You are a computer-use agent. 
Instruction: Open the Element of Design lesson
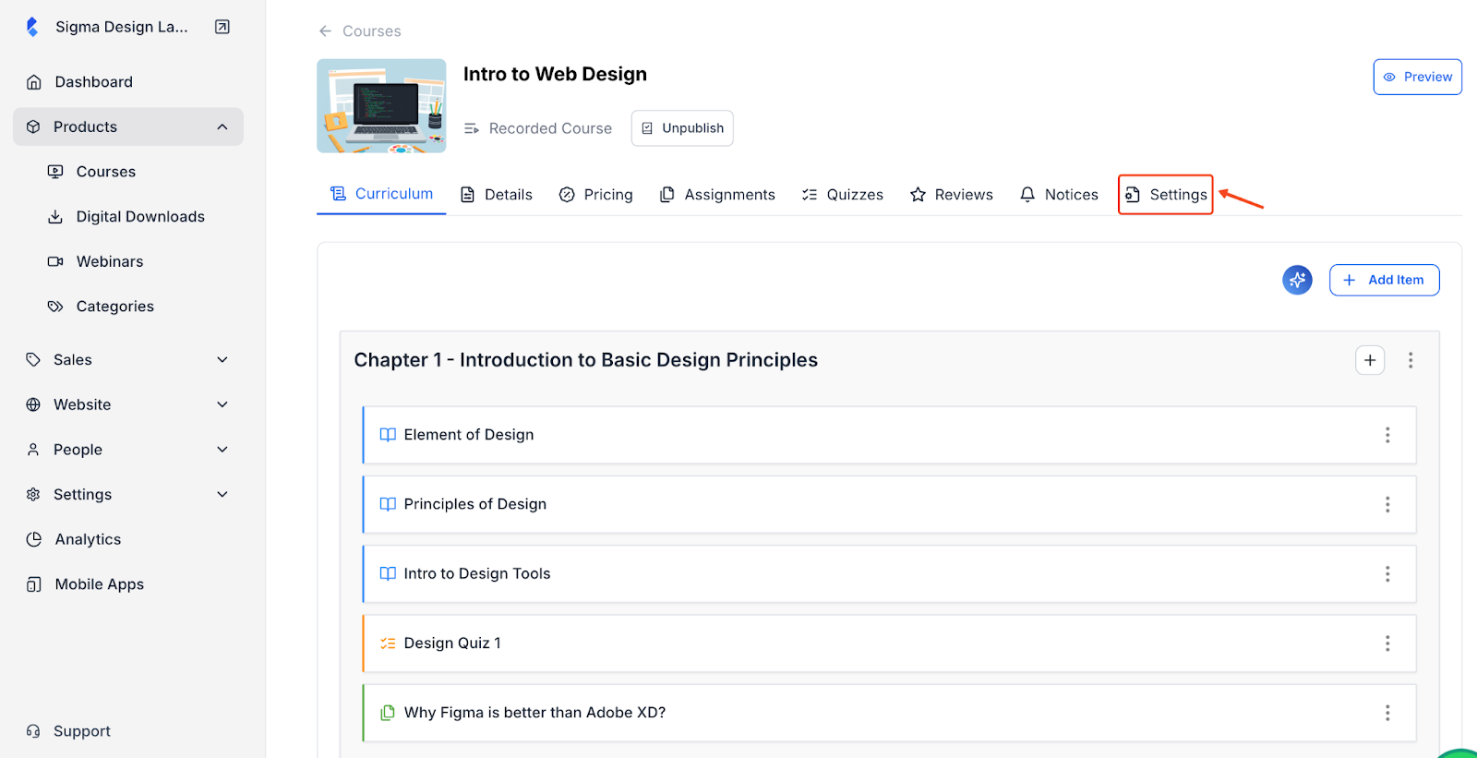pos(889,435)
